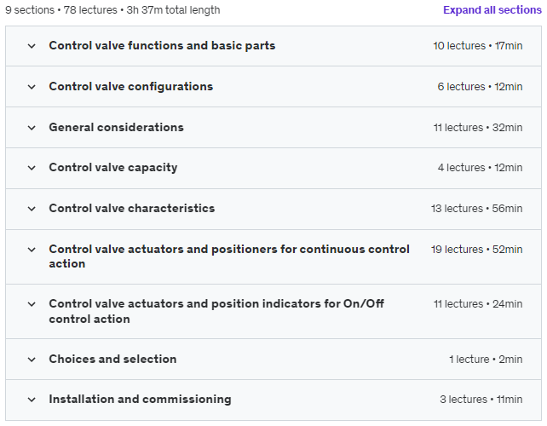Expand chevron beside Choices and selection

[32, 360]
